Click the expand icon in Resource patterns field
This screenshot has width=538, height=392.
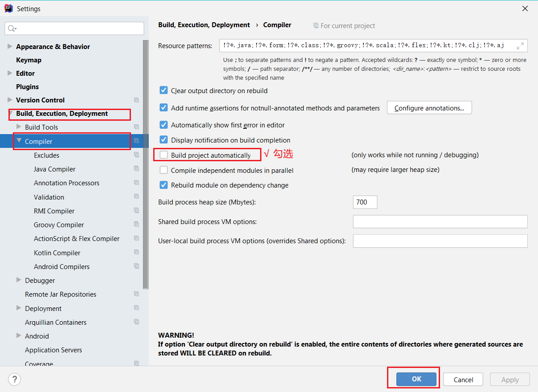520,46
